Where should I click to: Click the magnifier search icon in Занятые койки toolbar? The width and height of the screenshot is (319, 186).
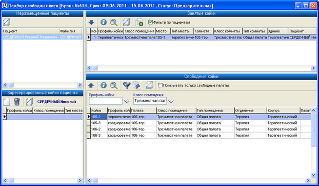(114, 23)
